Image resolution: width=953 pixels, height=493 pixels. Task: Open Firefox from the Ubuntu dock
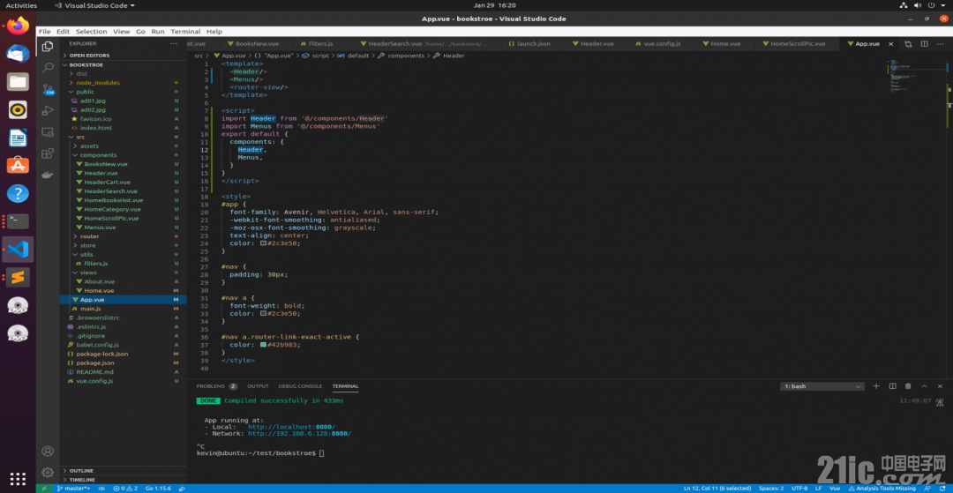[18, 26]
